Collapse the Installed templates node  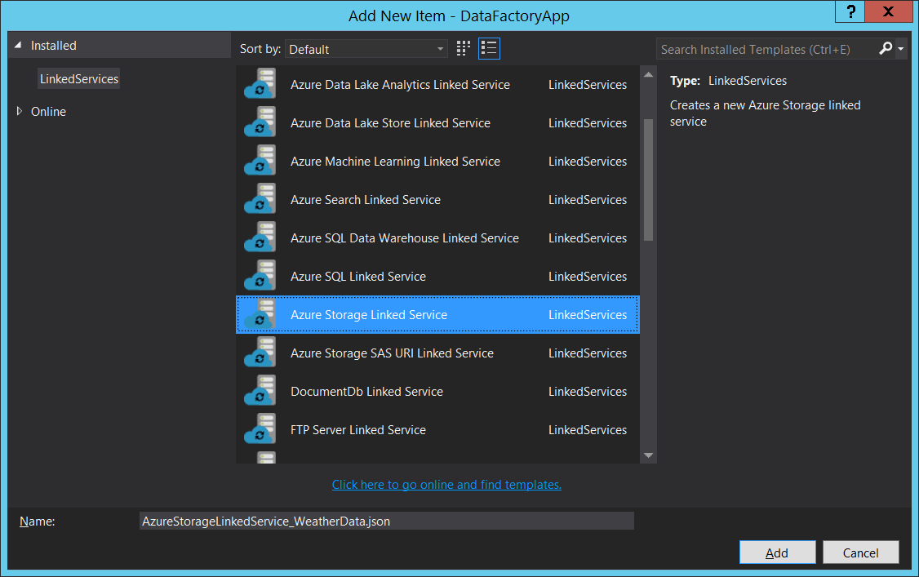(18, 45)
